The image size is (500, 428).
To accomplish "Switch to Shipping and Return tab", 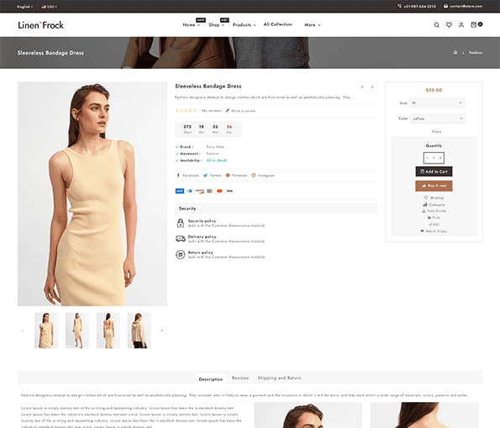I will (x=279, y=378).
